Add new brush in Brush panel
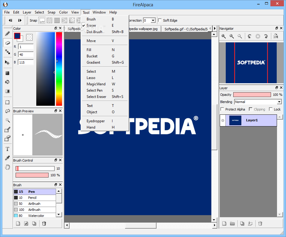 (x=18, y=223)
